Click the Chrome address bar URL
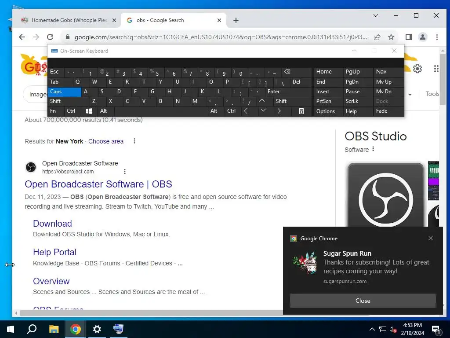 point(221,37)
